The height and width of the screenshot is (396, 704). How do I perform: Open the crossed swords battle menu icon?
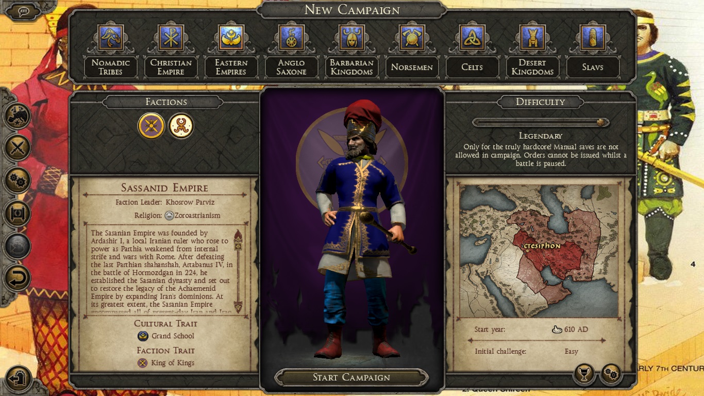pyautogui.click(x=18, y=148)
